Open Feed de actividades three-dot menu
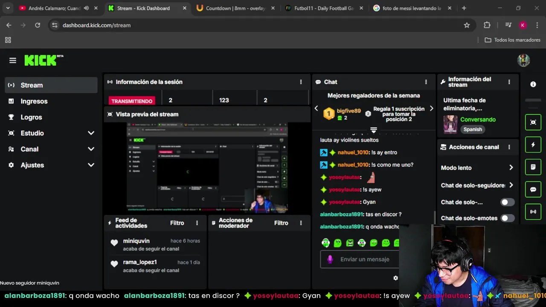 197,223
